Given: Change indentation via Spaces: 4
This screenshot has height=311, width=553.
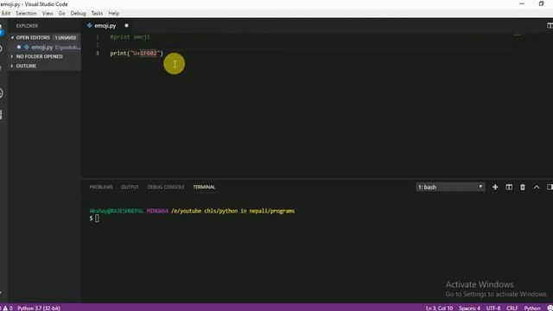Looking at the screenshot, I should point(469,308).
